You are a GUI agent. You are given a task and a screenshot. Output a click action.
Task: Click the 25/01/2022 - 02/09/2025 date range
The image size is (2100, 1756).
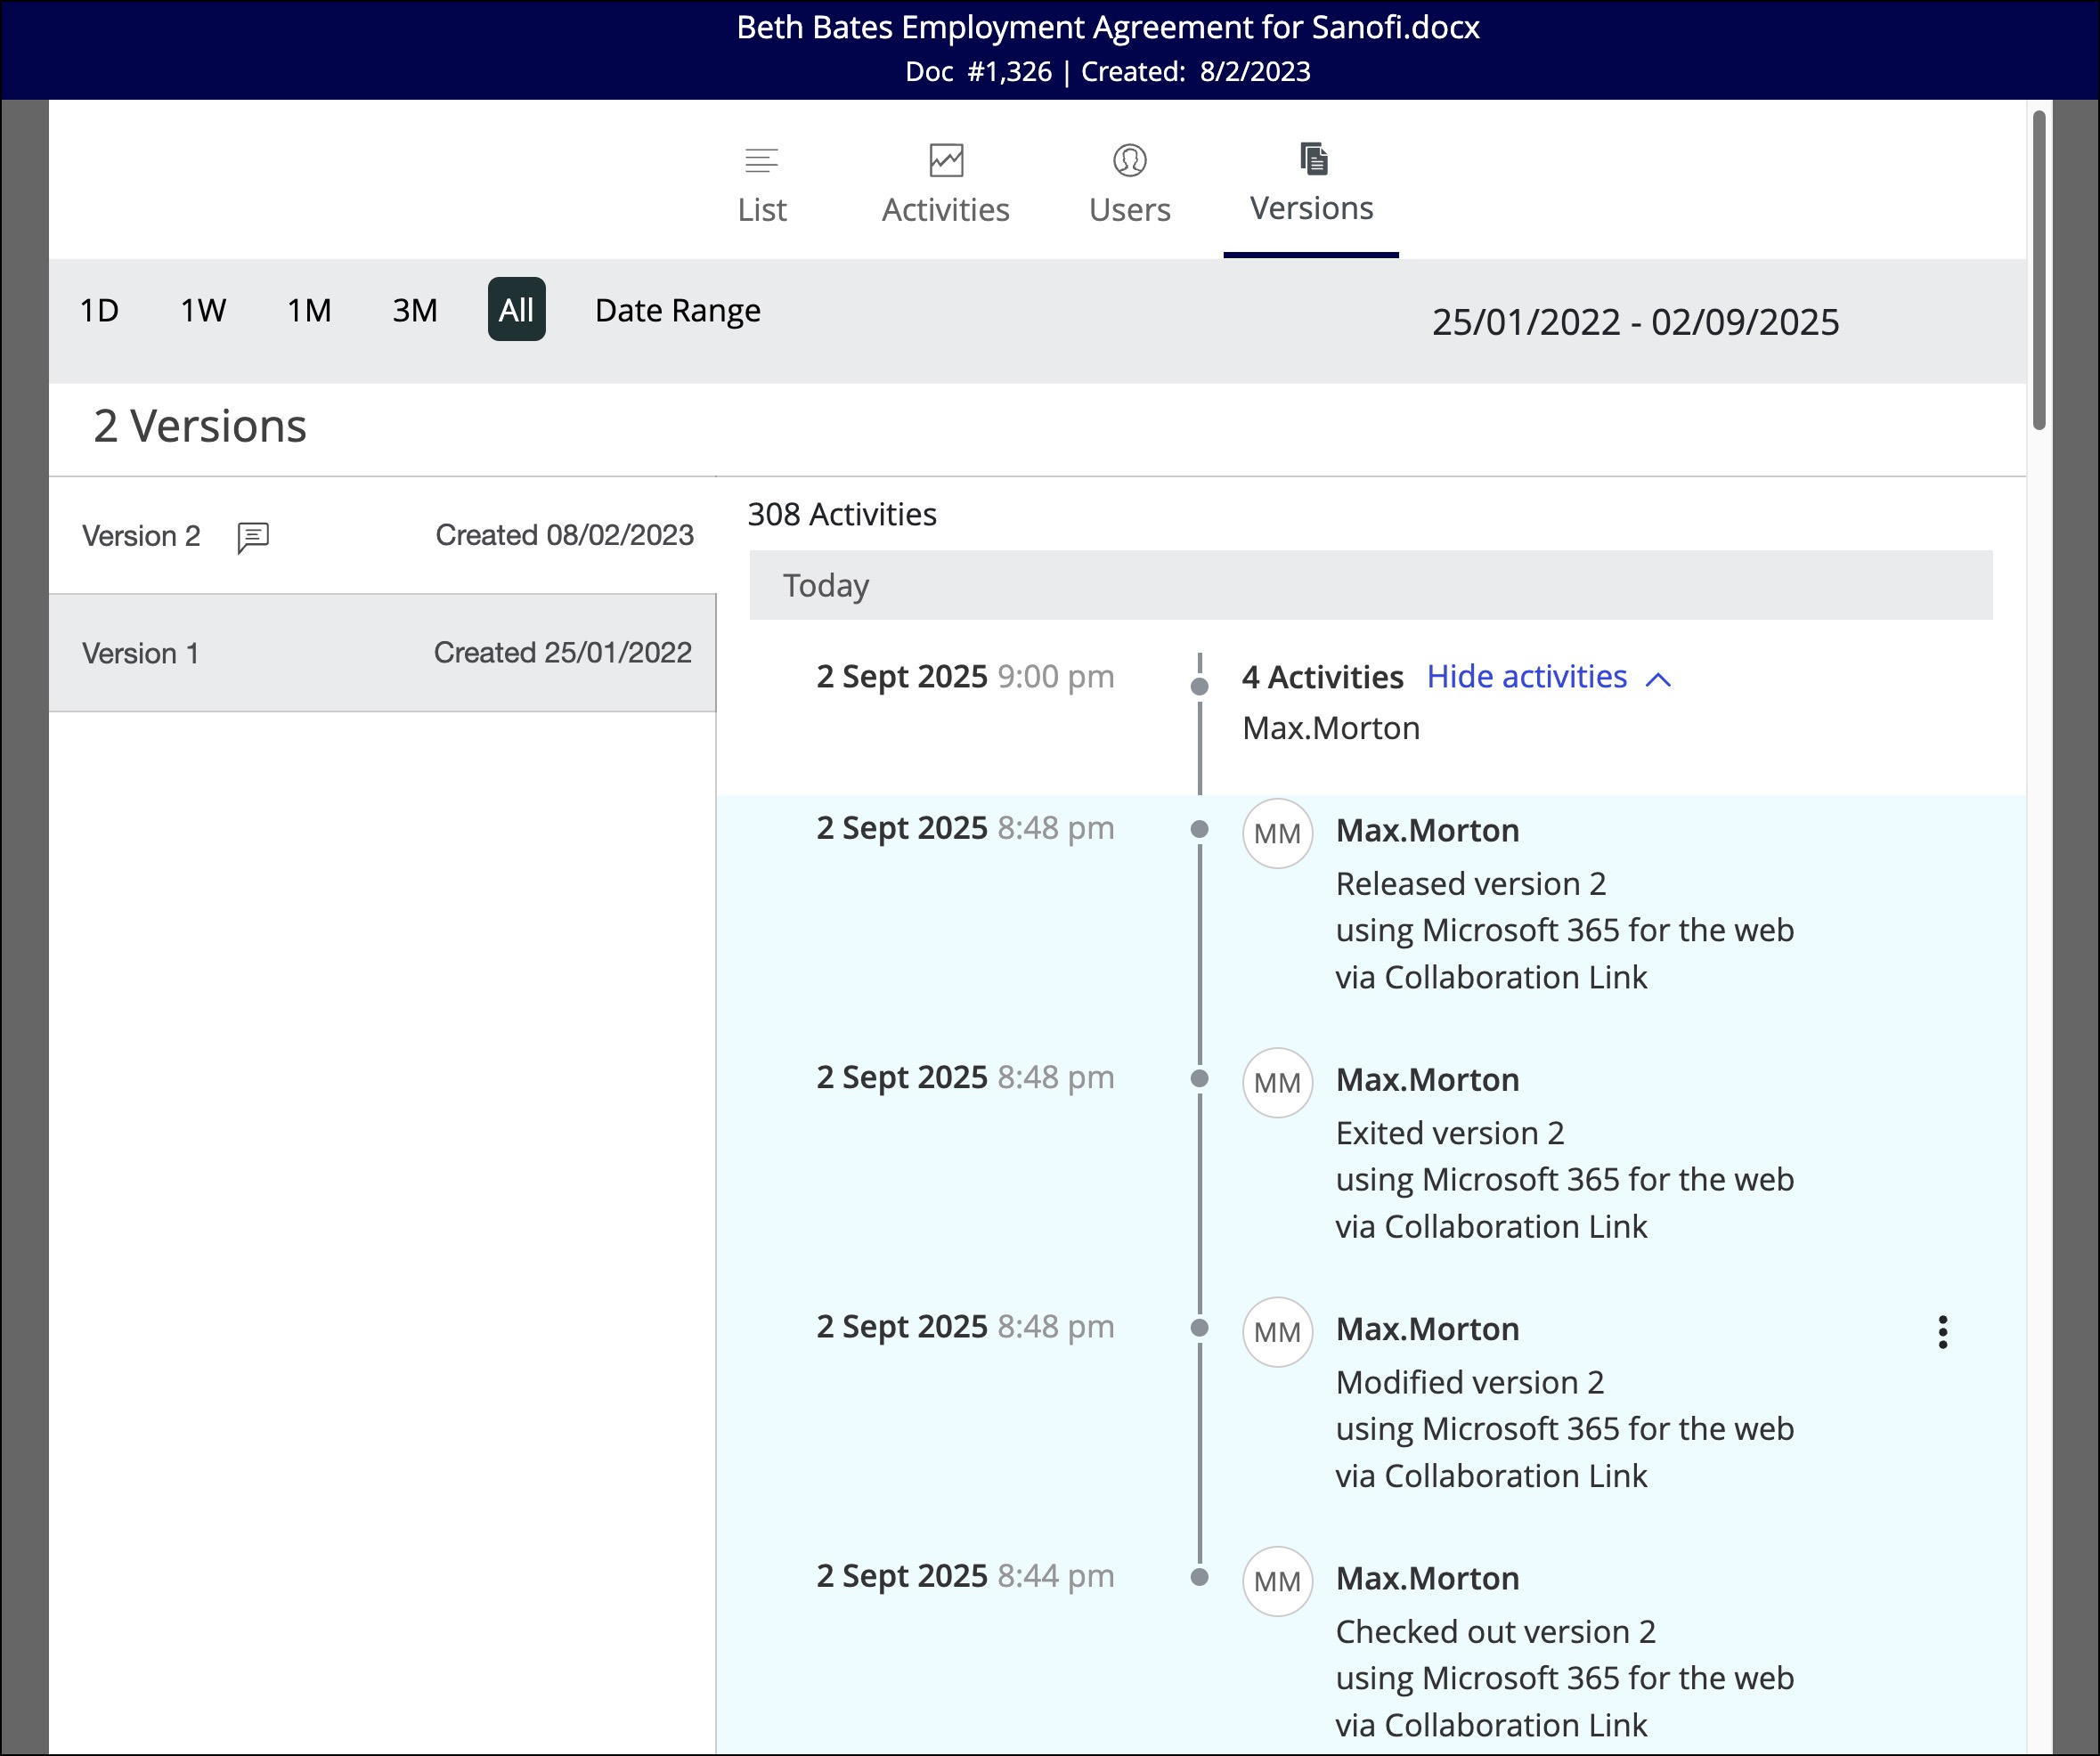1634,322
